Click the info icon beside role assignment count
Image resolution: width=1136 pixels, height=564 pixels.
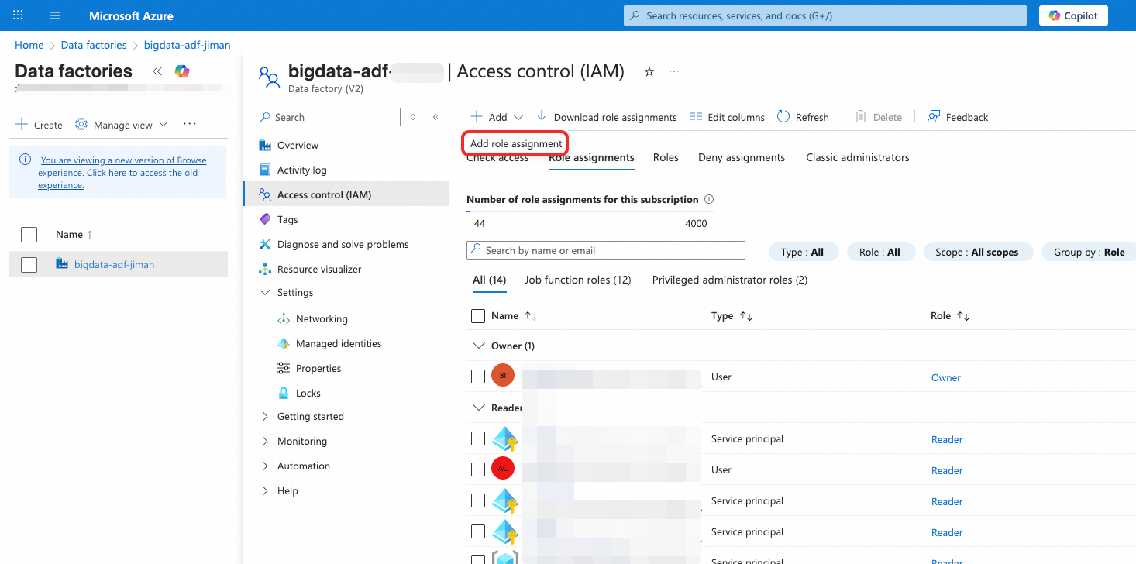click(708, 199)
